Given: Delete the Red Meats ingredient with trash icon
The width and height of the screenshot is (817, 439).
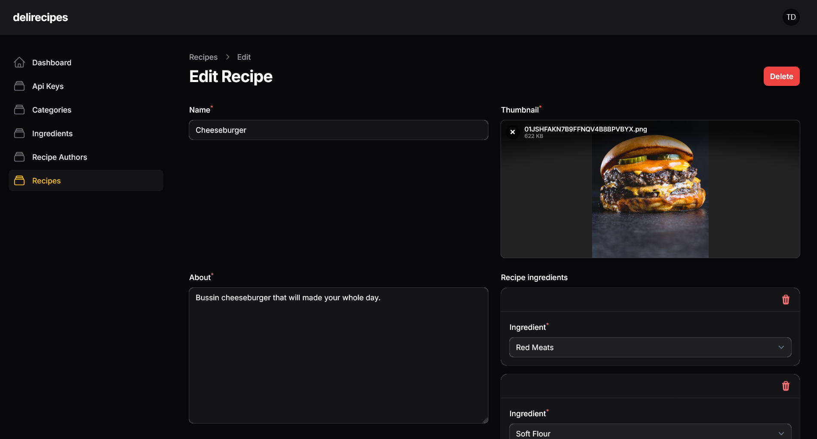Looking at the screenshot, I should (x=786, y=300).
